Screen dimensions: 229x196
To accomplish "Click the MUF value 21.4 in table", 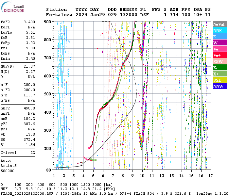I will click(x=97, y=189).
